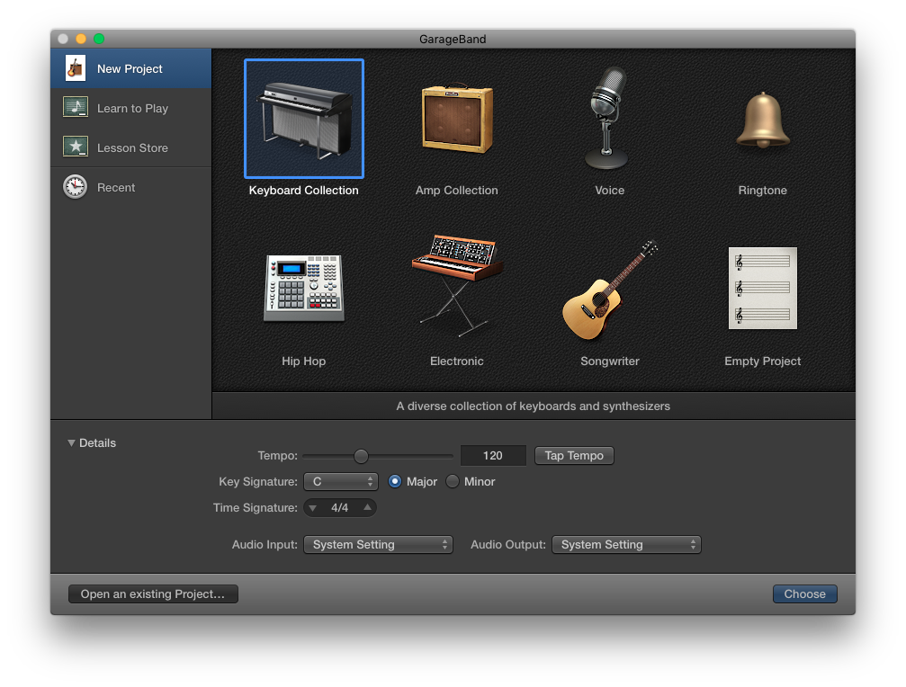
Task: Select the Major key radio button
Action: click(395, 481)
